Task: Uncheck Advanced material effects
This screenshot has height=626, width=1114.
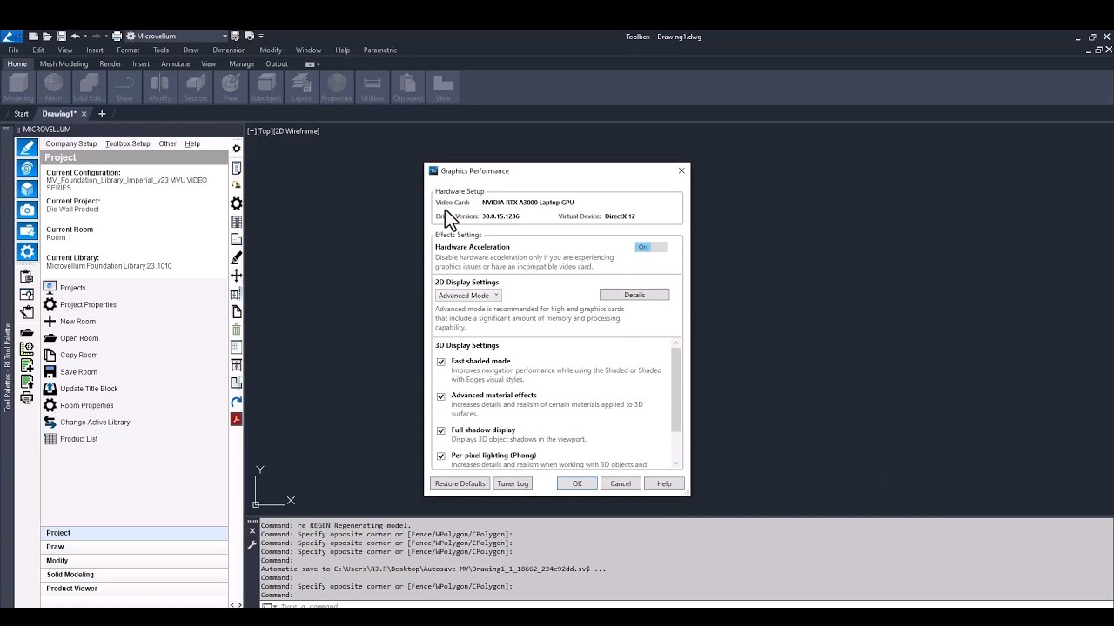Action: pyautogui.click(x=441, y=396)
